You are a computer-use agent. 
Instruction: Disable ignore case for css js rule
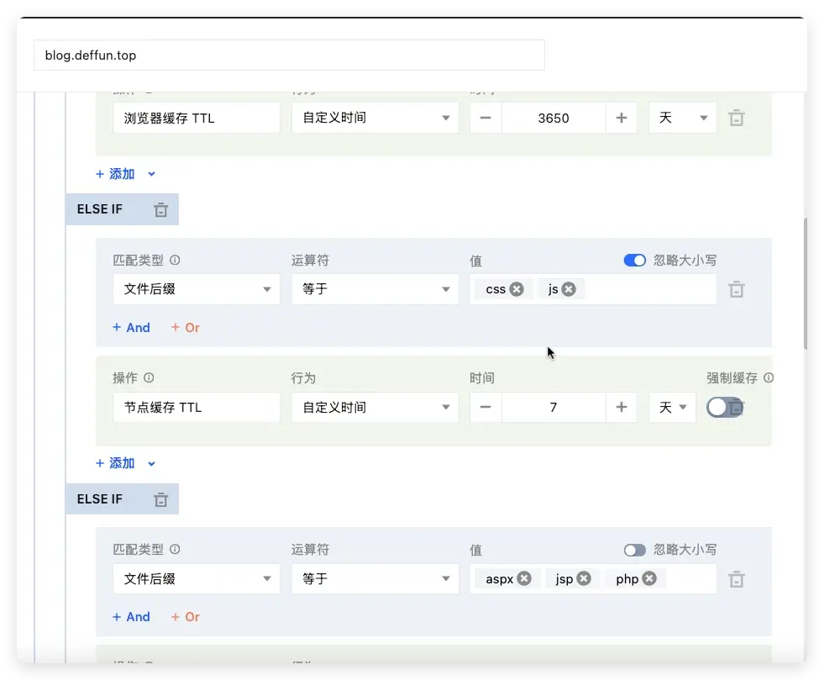tap(634, 261)
